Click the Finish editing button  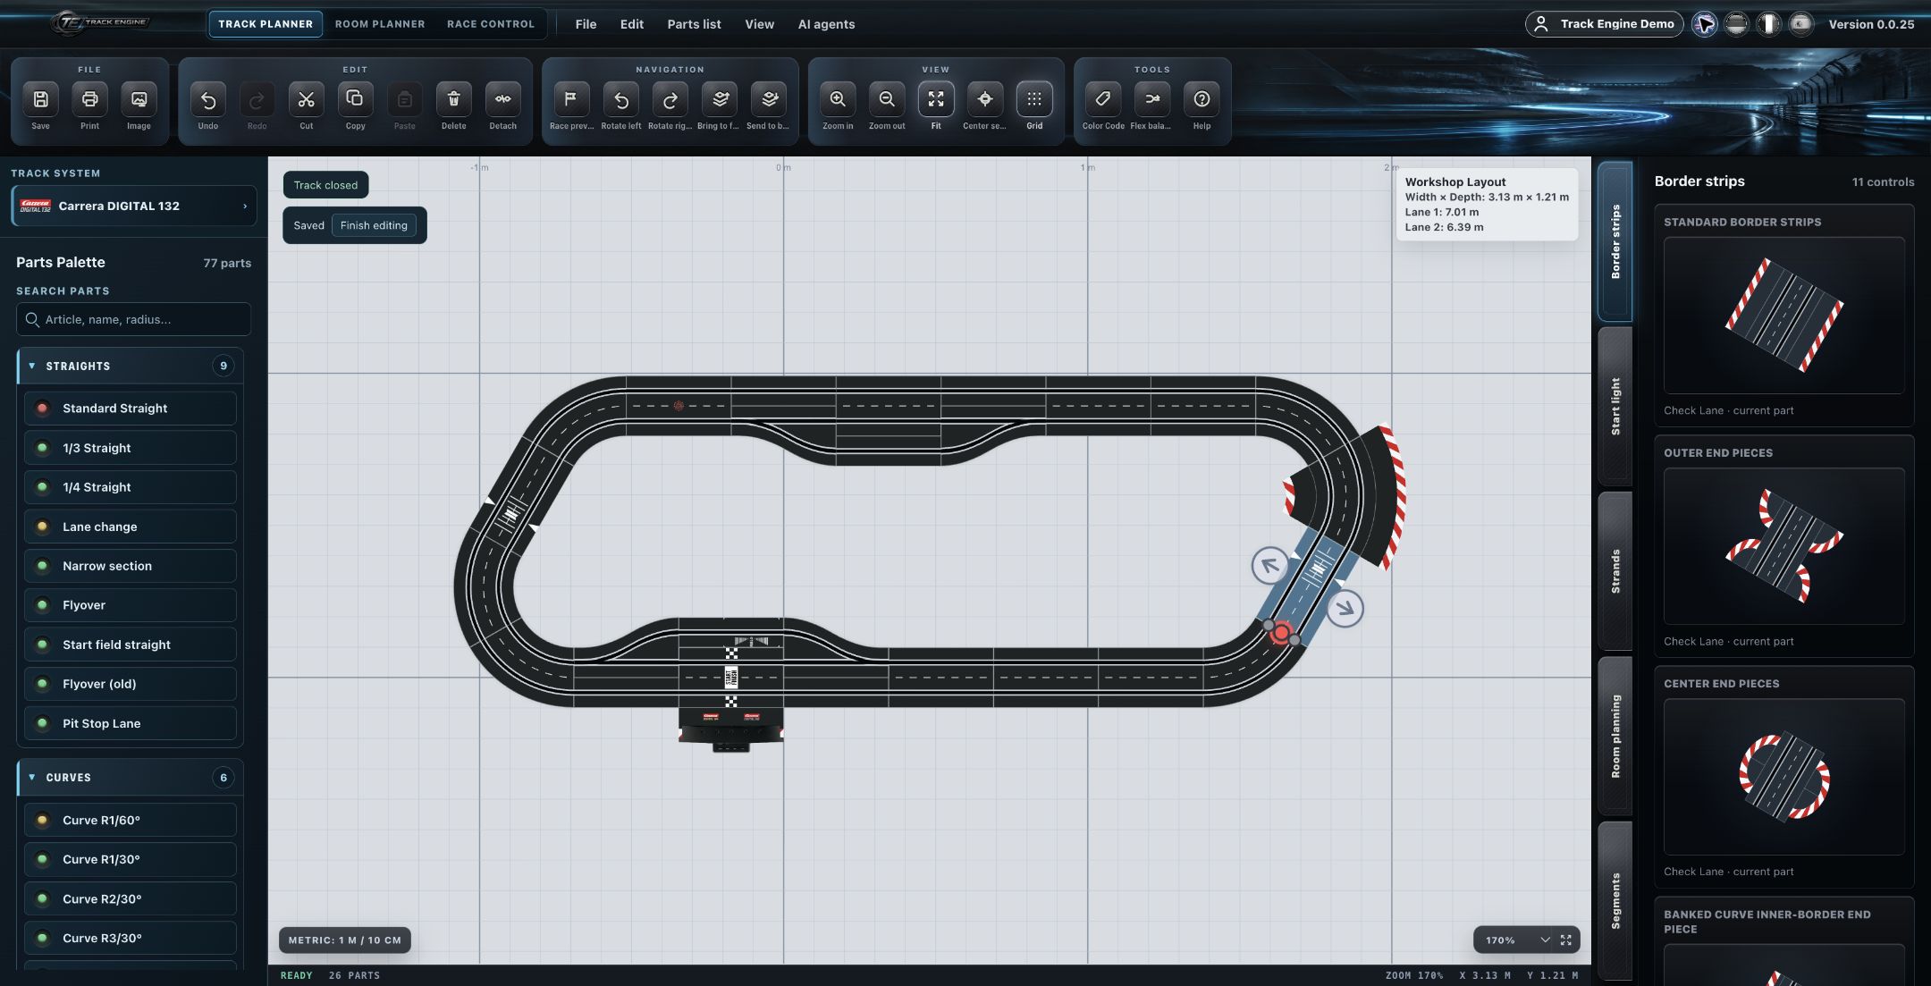pos(374,225)
